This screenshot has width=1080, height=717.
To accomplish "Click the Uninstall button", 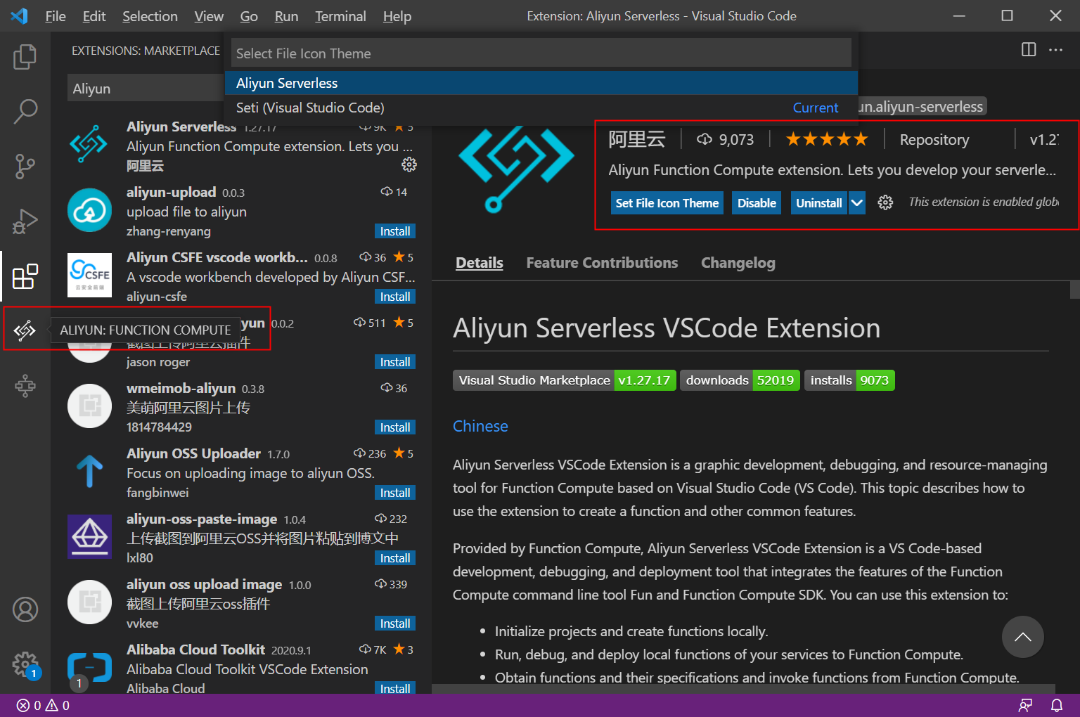I will tap(818, 203).
